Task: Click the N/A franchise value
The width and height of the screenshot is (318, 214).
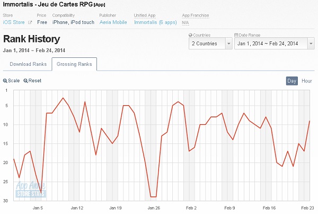Action: [185, 22]
